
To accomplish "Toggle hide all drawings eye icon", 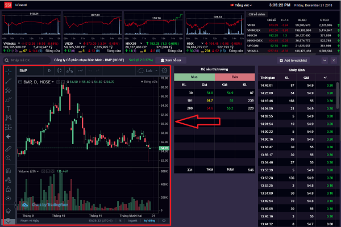I will pyautogui.click(x=9, y=198).
